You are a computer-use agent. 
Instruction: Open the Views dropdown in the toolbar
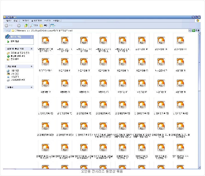(53, 26)
